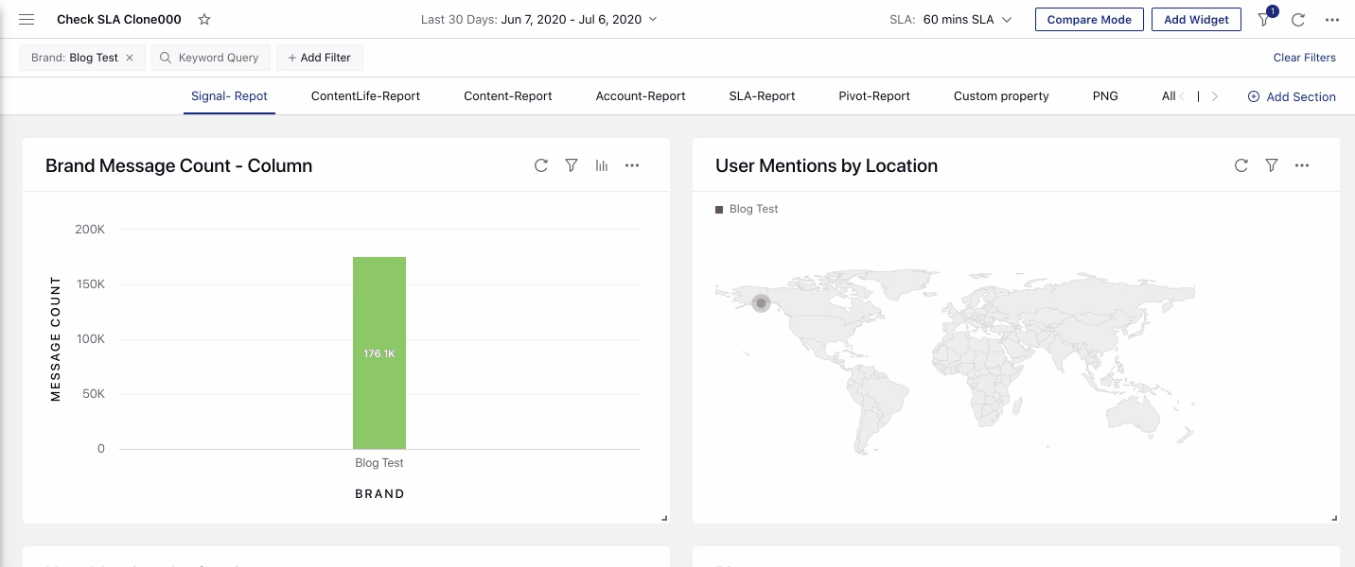
Task: Select the Signal- Repot tab
Action: [229, 95]
